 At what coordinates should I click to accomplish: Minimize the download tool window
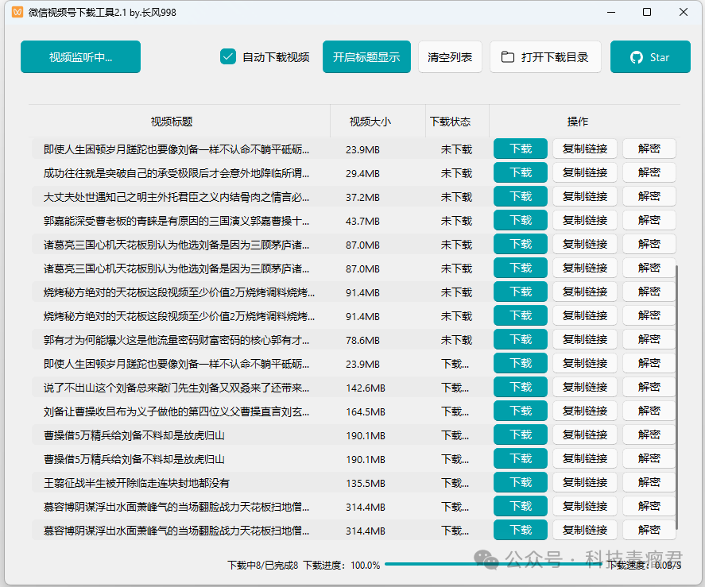tap(611, 12)
